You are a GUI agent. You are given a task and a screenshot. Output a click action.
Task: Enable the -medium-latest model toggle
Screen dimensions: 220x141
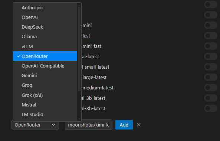211,88
